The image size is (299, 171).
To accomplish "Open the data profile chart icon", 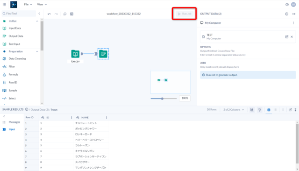I will (252, 110).
